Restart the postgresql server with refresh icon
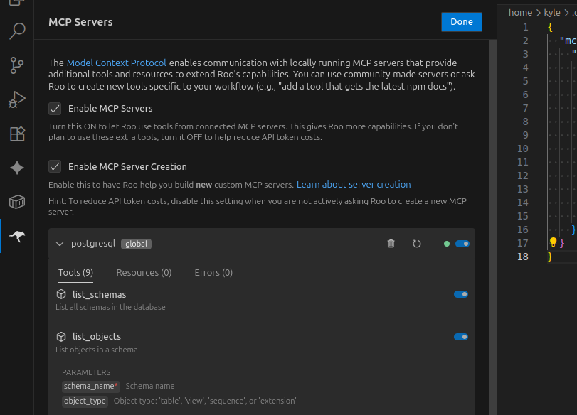Viewport: 577px width, 415px height. coord(417,244)
